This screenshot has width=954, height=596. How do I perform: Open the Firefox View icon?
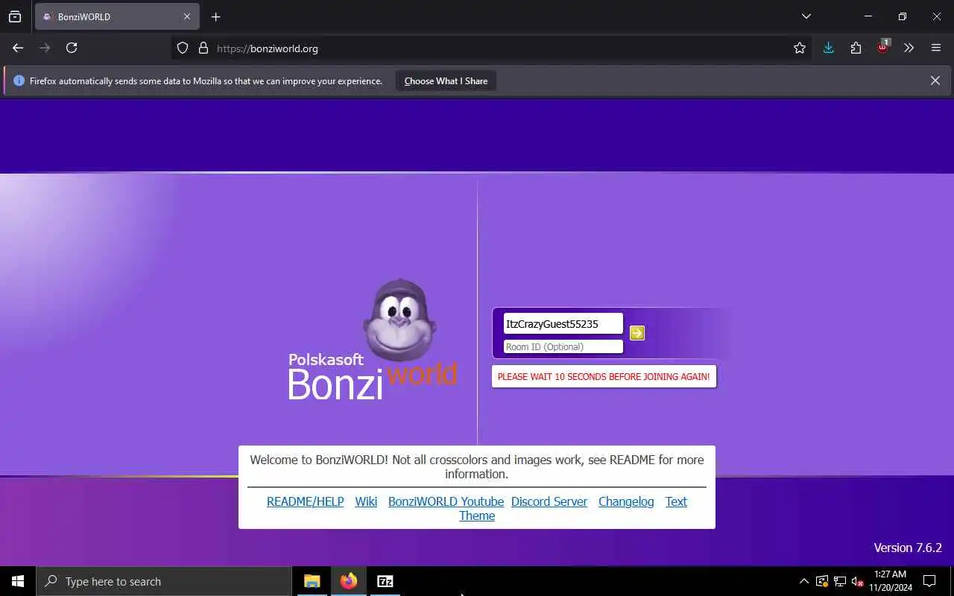[15, 16]
